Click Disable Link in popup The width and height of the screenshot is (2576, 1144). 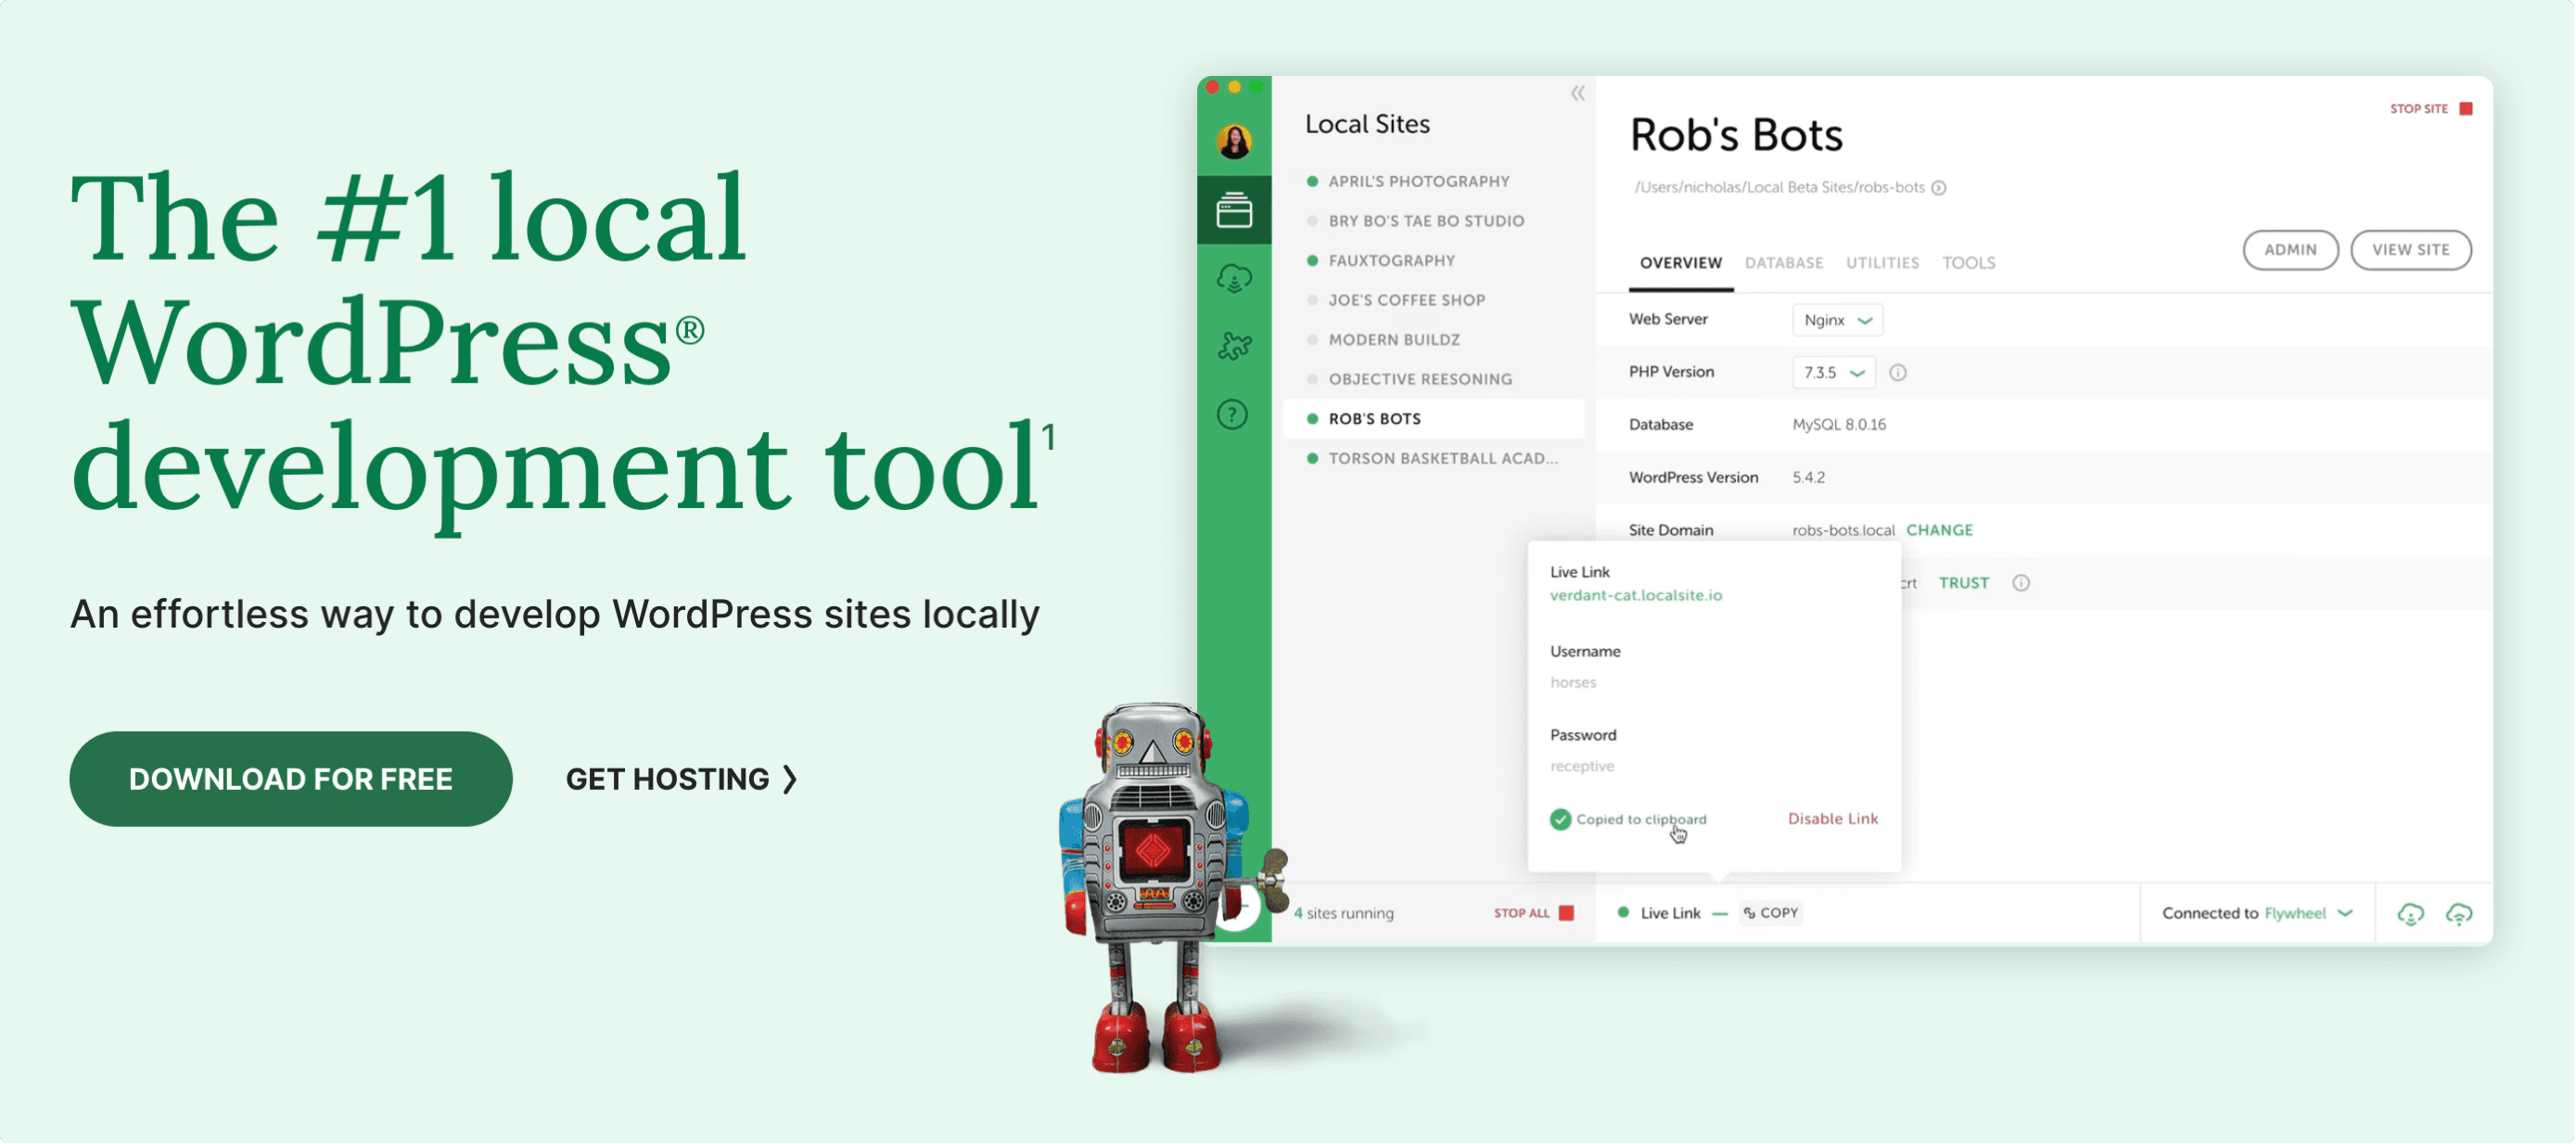(x=1833, y=819)
